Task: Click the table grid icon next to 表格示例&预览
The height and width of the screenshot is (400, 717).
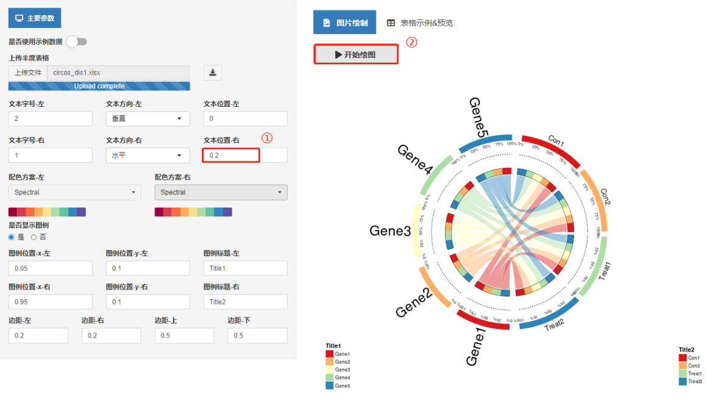Action: pos(391,22)
